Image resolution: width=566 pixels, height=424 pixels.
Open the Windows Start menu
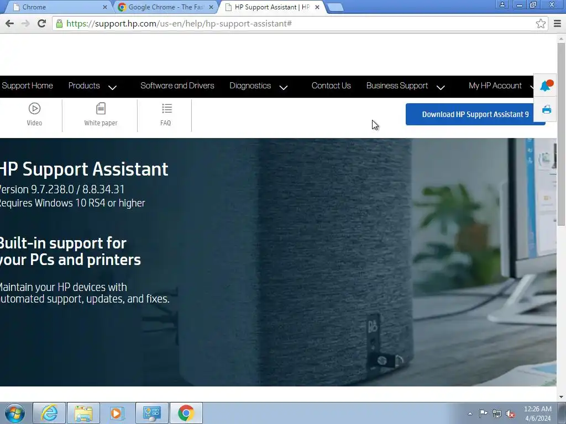coord(15,413)
